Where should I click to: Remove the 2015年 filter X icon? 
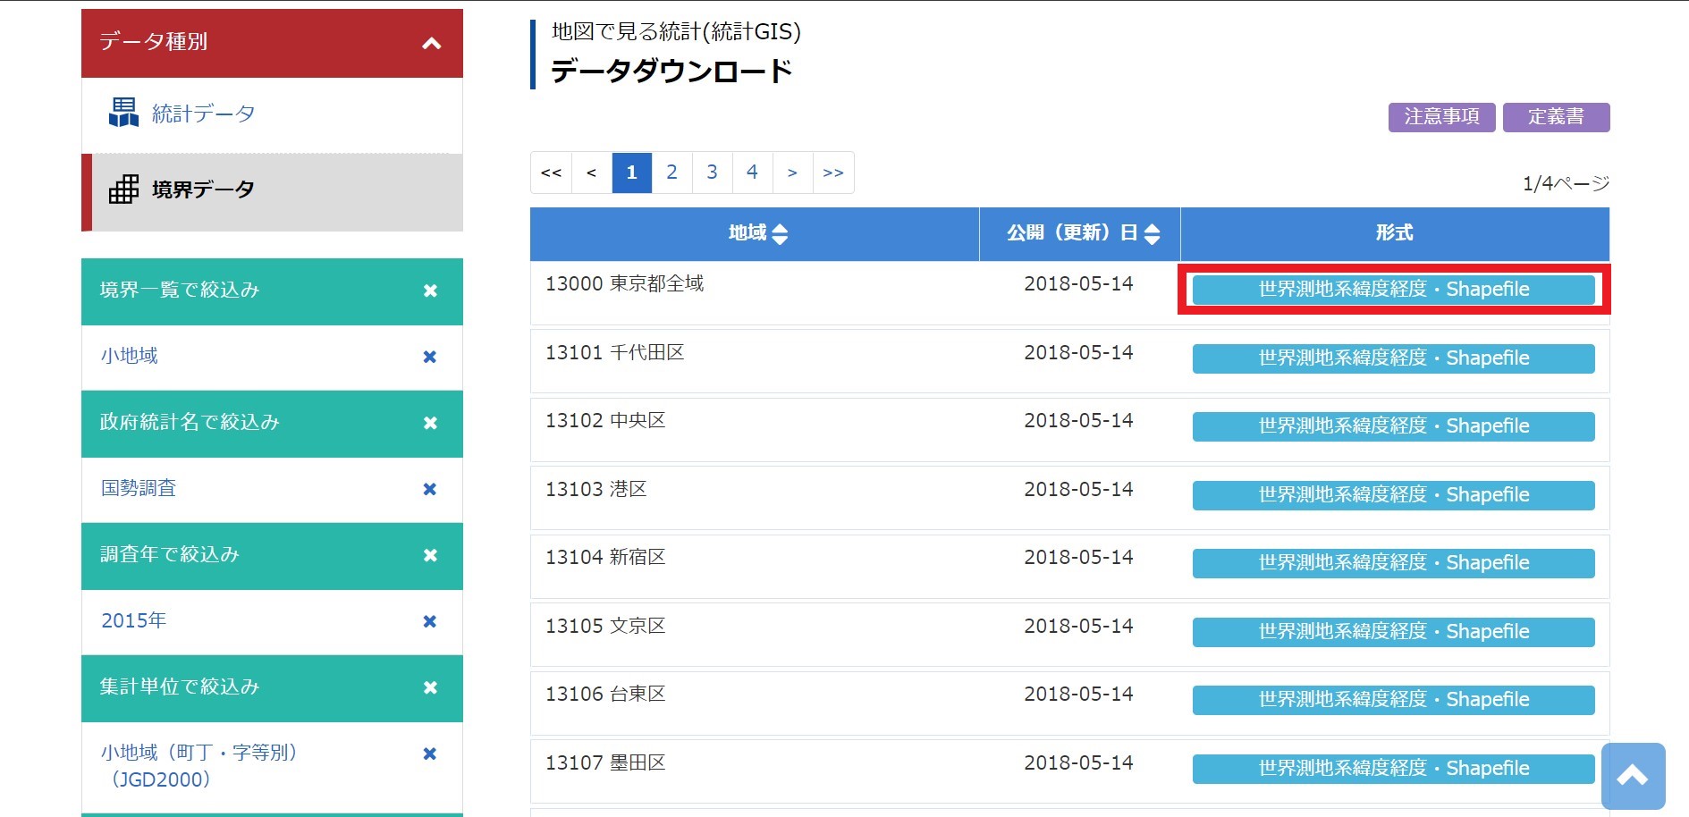tap(429, 621)
